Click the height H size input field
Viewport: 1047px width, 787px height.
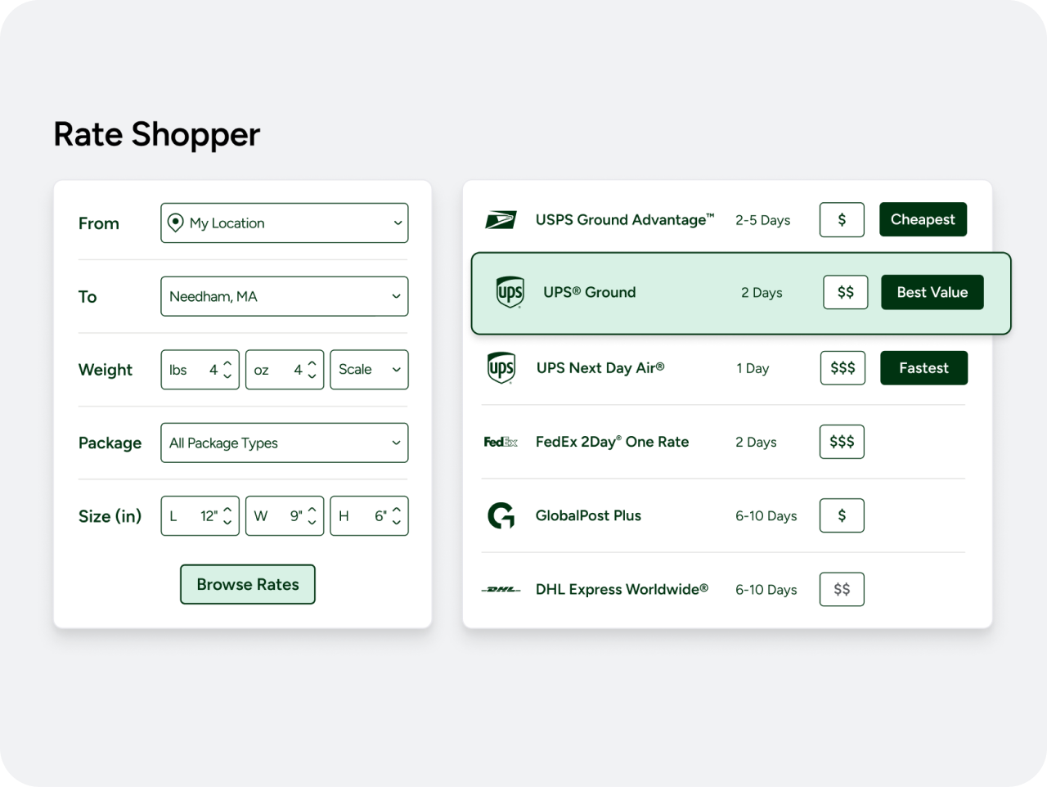(369, 515)
